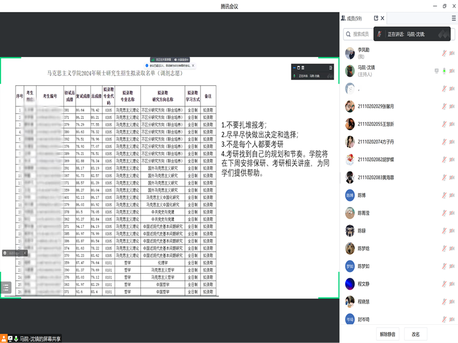
Task: Toggle 张馨月's muted microphone icon
Action: point(444,106)
